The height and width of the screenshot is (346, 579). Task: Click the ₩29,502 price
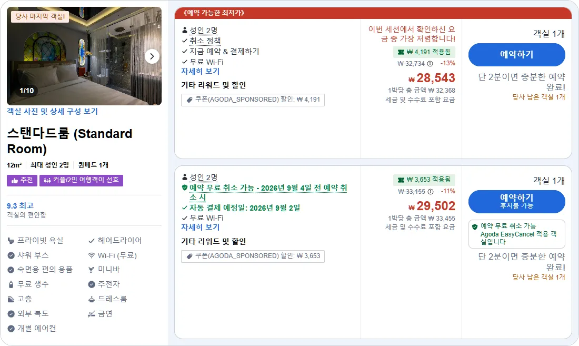[x=431, y=206]
